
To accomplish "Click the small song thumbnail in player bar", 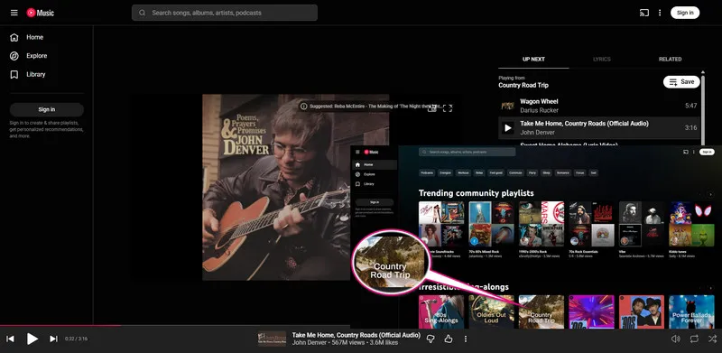I will click(272, 339).
